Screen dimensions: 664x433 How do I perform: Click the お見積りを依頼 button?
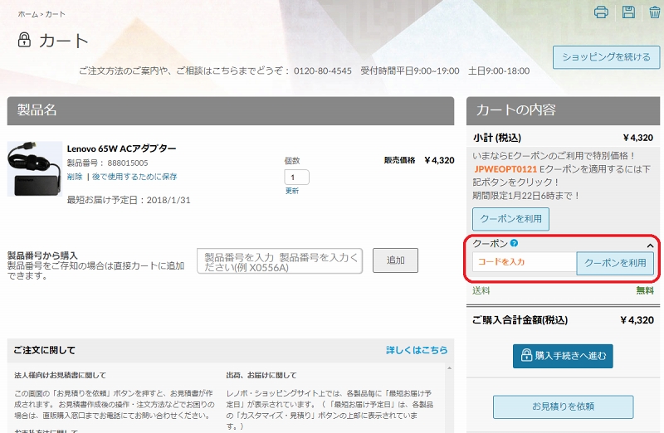[564, 406]
